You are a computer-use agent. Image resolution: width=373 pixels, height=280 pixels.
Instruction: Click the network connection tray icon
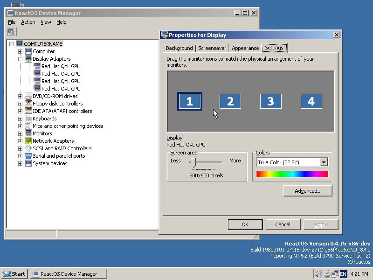click(x=335, y=274)
